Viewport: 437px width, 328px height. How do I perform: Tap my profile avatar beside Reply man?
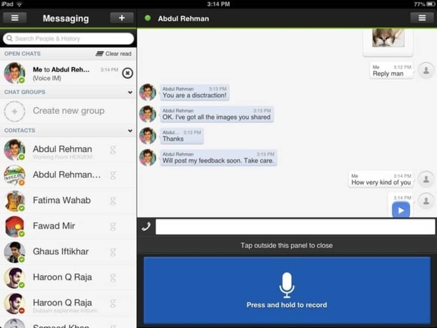coord(426,70)
